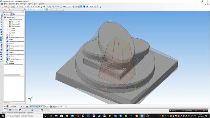Click model tree scrollbar right arrow
The width and height of the screenshot is (210, 118).
pos(23,75)
